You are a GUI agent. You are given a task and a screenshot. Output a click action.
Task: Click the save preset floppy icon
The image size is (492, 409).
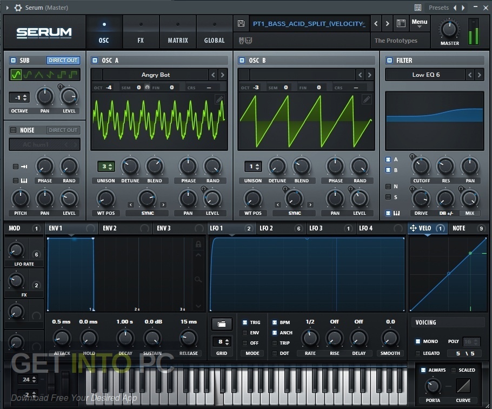tap(241, 23)
